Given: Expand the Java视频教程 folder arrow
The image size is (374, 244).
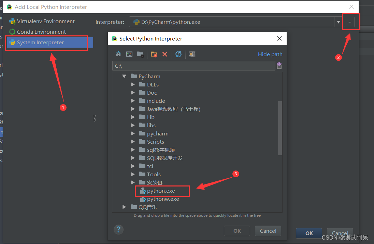Looking at the screenshot, I should 133,109.
